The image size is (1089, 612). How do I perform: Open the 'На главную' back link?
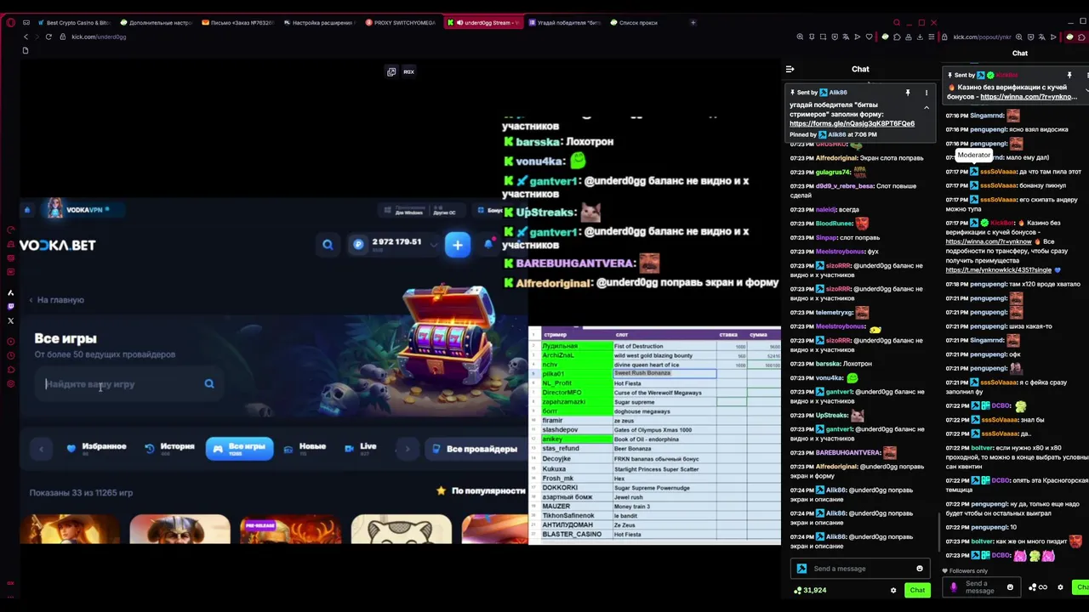pyautogui.click(x=56, y=300)
